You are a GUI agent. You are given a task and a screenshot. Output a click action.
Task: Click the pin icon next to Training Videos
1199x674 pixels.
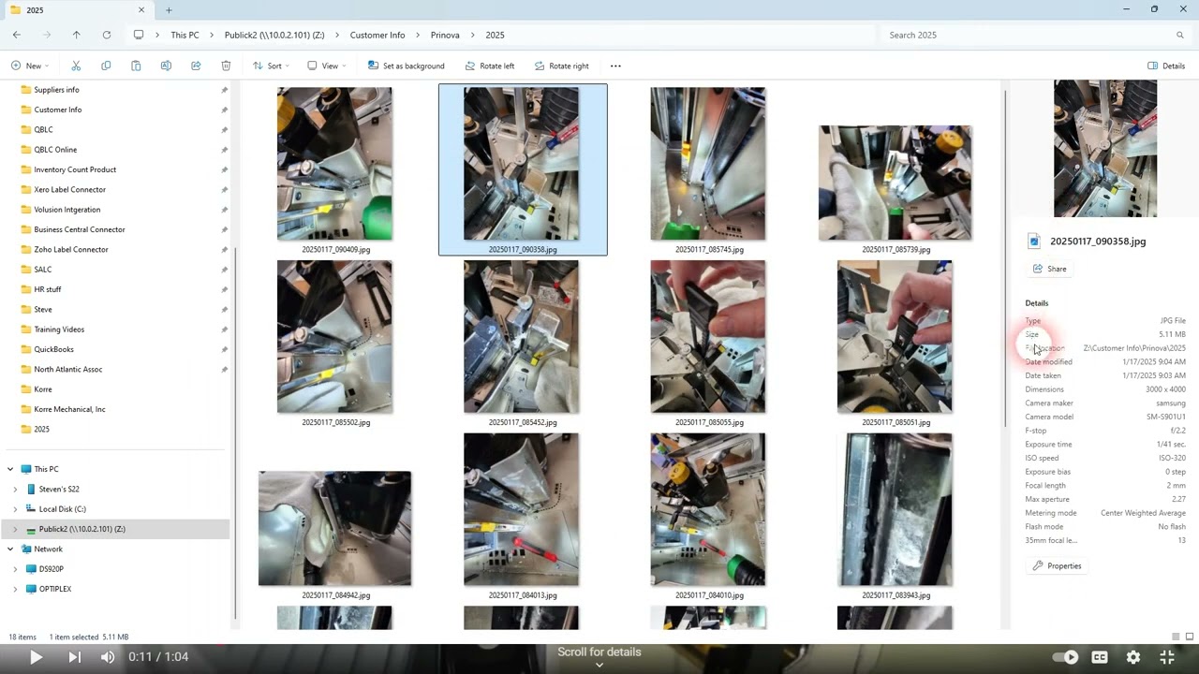tap(224, 330)
